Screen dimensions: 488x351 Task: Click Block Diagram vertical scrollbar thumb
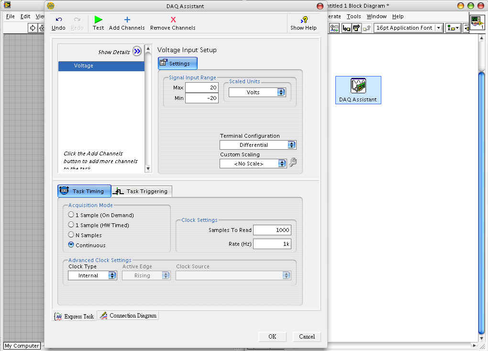(481, 202)
